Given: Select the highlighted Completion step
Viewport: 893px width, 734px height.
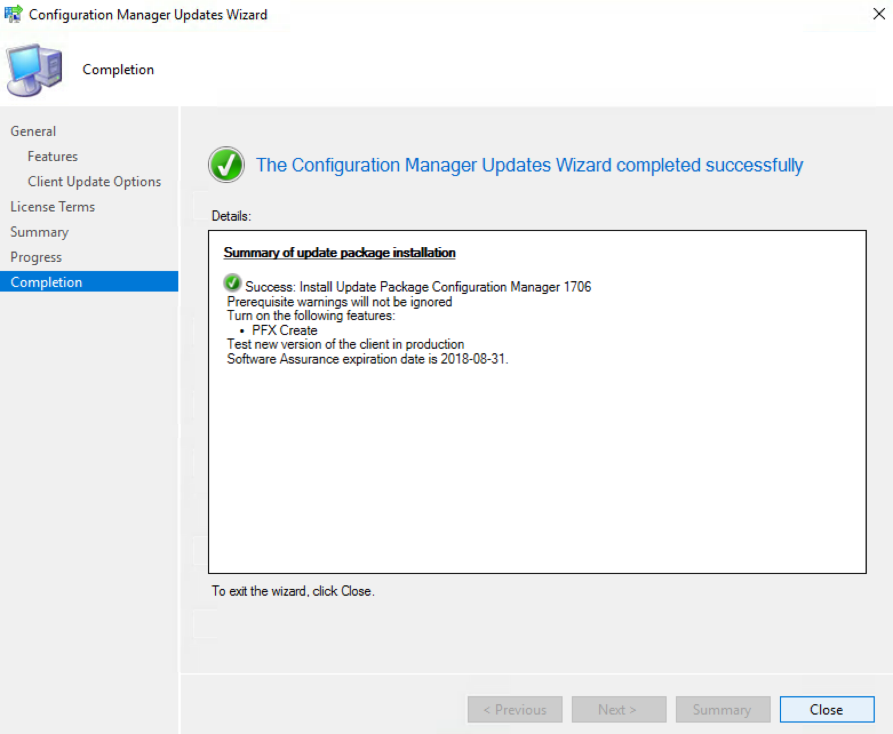Looking at the screenshot, I should point(89,281).
